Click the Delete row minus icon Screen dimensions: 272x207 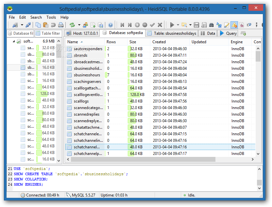(x=145, y=25)
